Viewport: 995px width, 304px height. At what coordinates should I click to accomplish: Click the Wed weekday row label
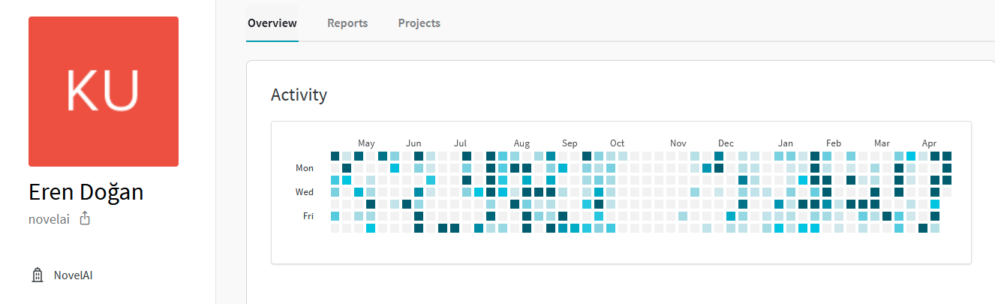(x=304, y=192)
